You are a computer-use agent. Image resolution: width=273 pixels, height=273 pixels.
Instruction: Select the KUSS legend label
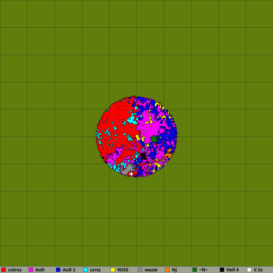click(x=123, y=270)
